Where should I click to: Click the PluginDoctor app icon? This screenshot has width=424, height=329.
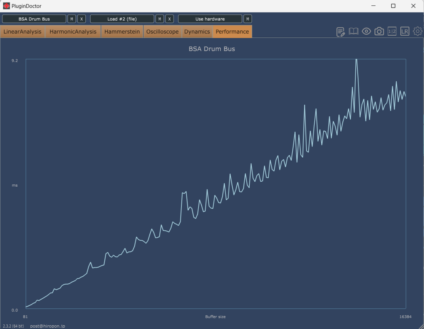(x=6, y=6)
